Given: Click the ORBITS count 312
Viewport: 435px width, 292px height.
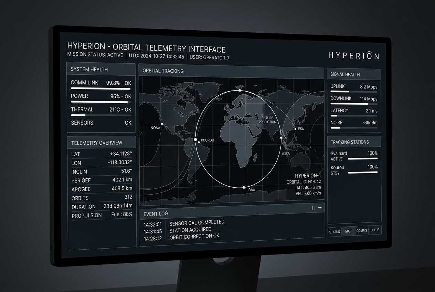Looking at the screenshot, I should pos(128,197).
